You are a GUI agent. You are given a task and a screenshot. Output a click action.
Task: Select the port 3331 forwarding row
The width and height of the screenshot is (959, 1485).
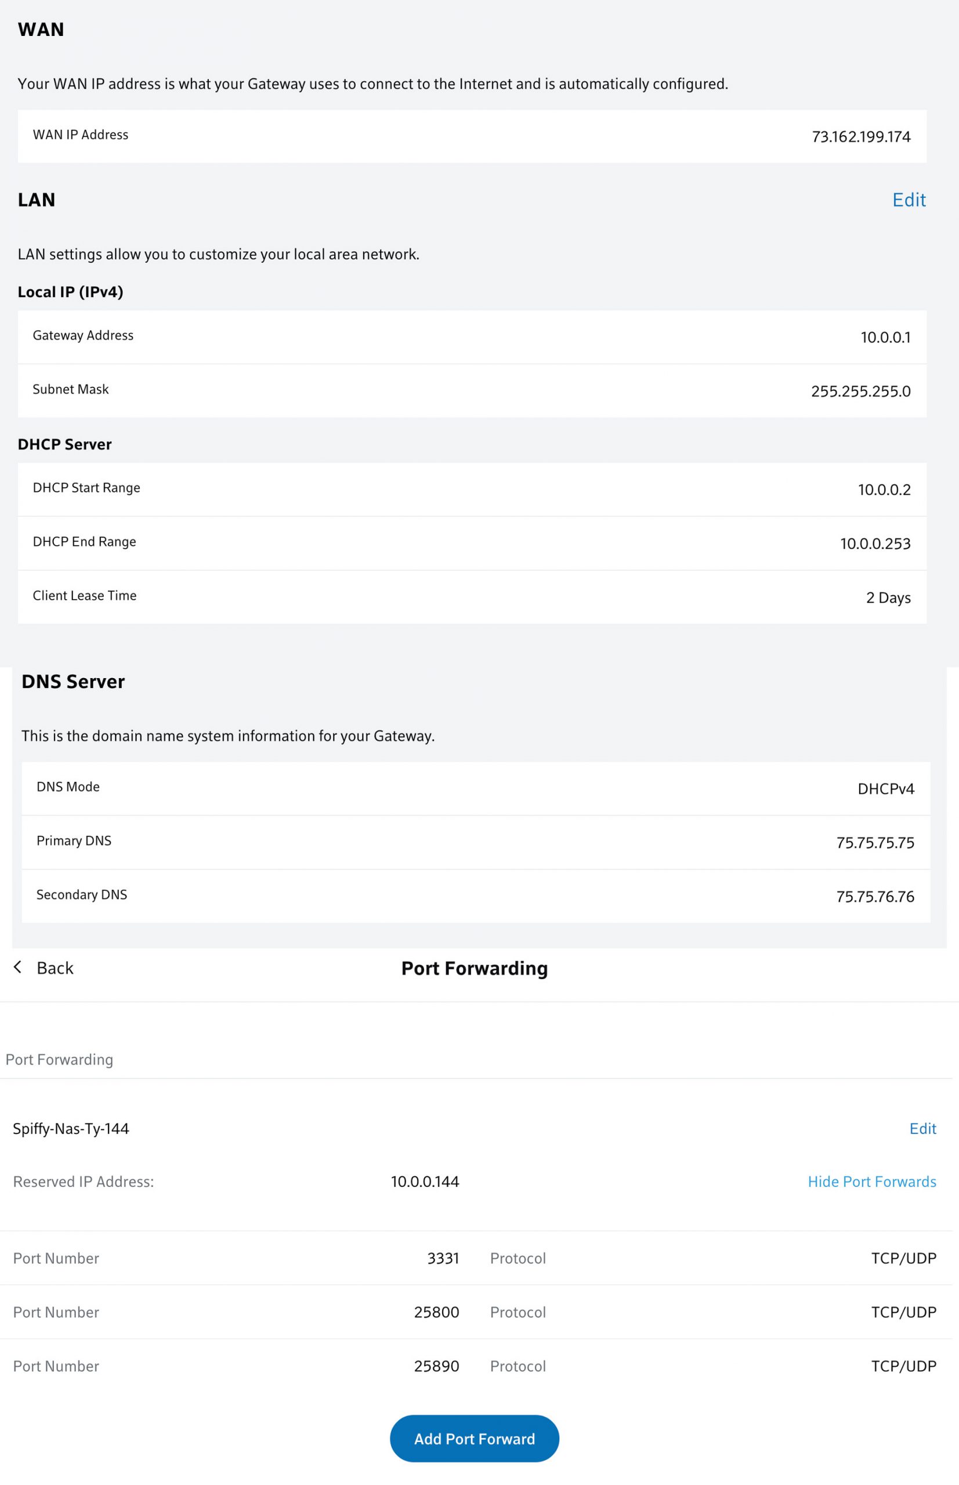click(x=476, y=1258)
